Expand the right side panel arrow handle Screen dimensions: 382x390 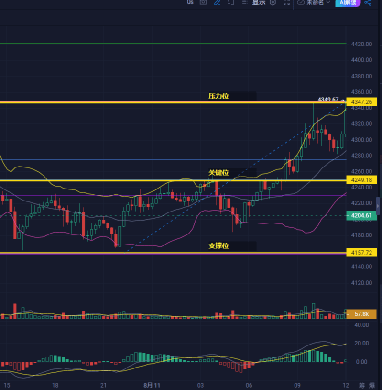(378, 206)
